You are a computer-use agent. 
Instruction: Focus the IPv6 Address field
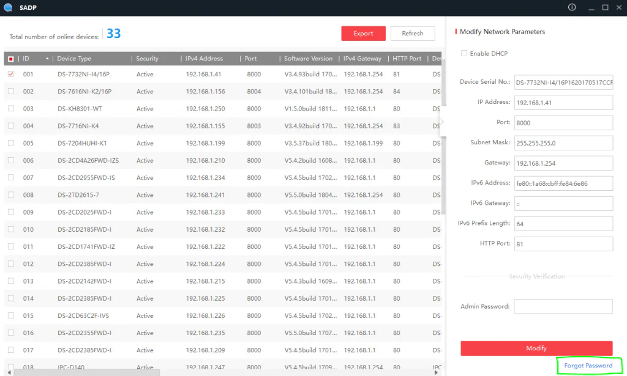(563, 183)
